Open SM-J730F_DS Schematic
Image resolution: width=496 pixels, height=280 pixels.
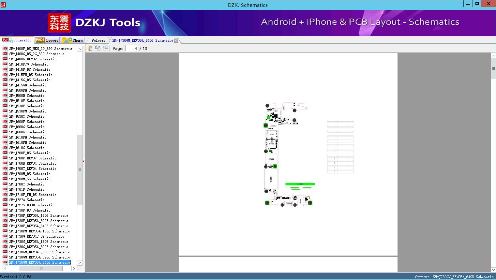[x=30, y=210]
